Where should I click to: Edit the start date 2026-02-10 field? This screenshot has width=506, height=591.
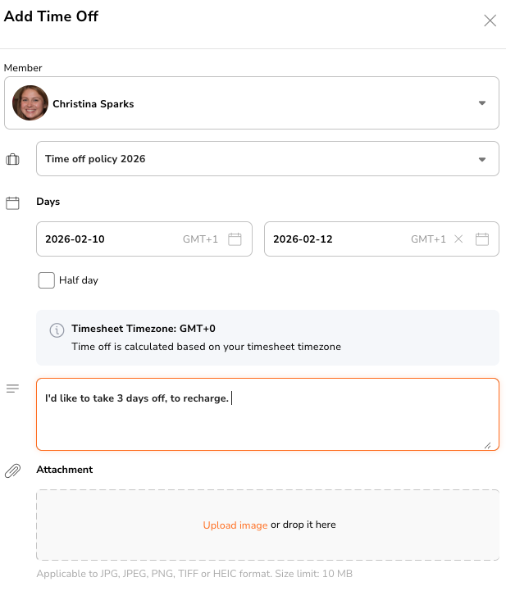click(144, 239)
